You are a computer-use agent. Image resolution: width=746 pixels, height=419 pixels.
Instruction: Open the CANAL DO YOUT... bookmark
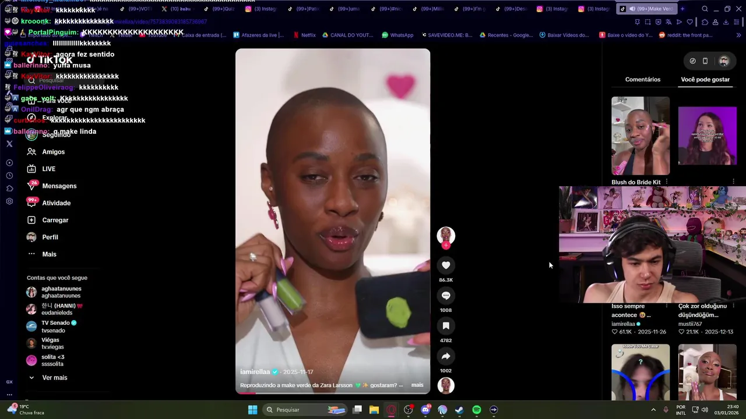(x=347, y=35)
